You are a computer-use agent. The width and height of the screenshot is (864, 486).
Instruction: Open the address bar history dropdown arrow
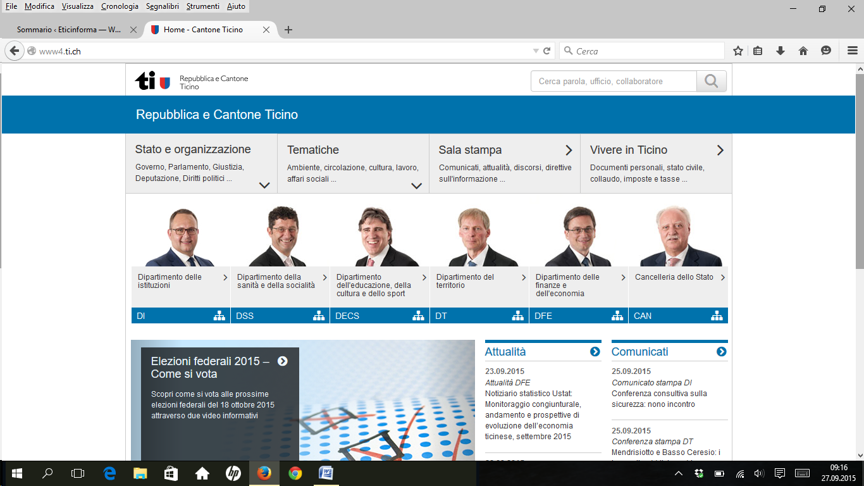point(536,51)
